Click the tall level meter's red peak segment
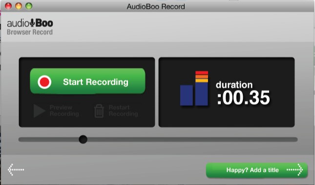The width and height of the screenshot is (315, 185). [x=202, y=72]
